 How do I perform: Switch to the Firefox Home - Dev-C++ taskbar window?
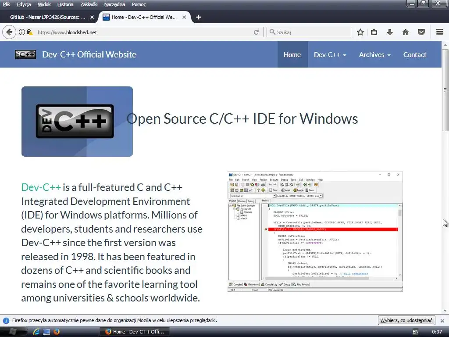(x=135, y=332)
